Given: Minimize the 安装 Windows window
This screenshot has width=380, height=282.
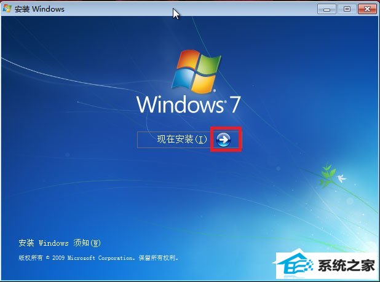Looking at the screenshot, I should (x=327, y=9).
